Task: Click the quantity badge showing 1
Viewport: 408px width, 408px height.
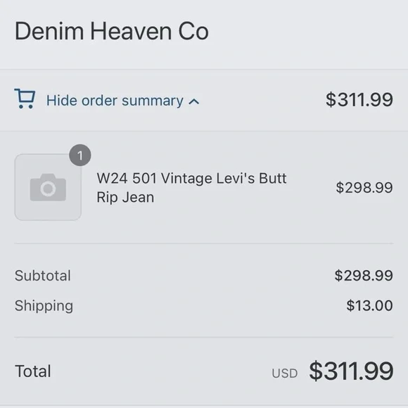Action: (80, 155)
